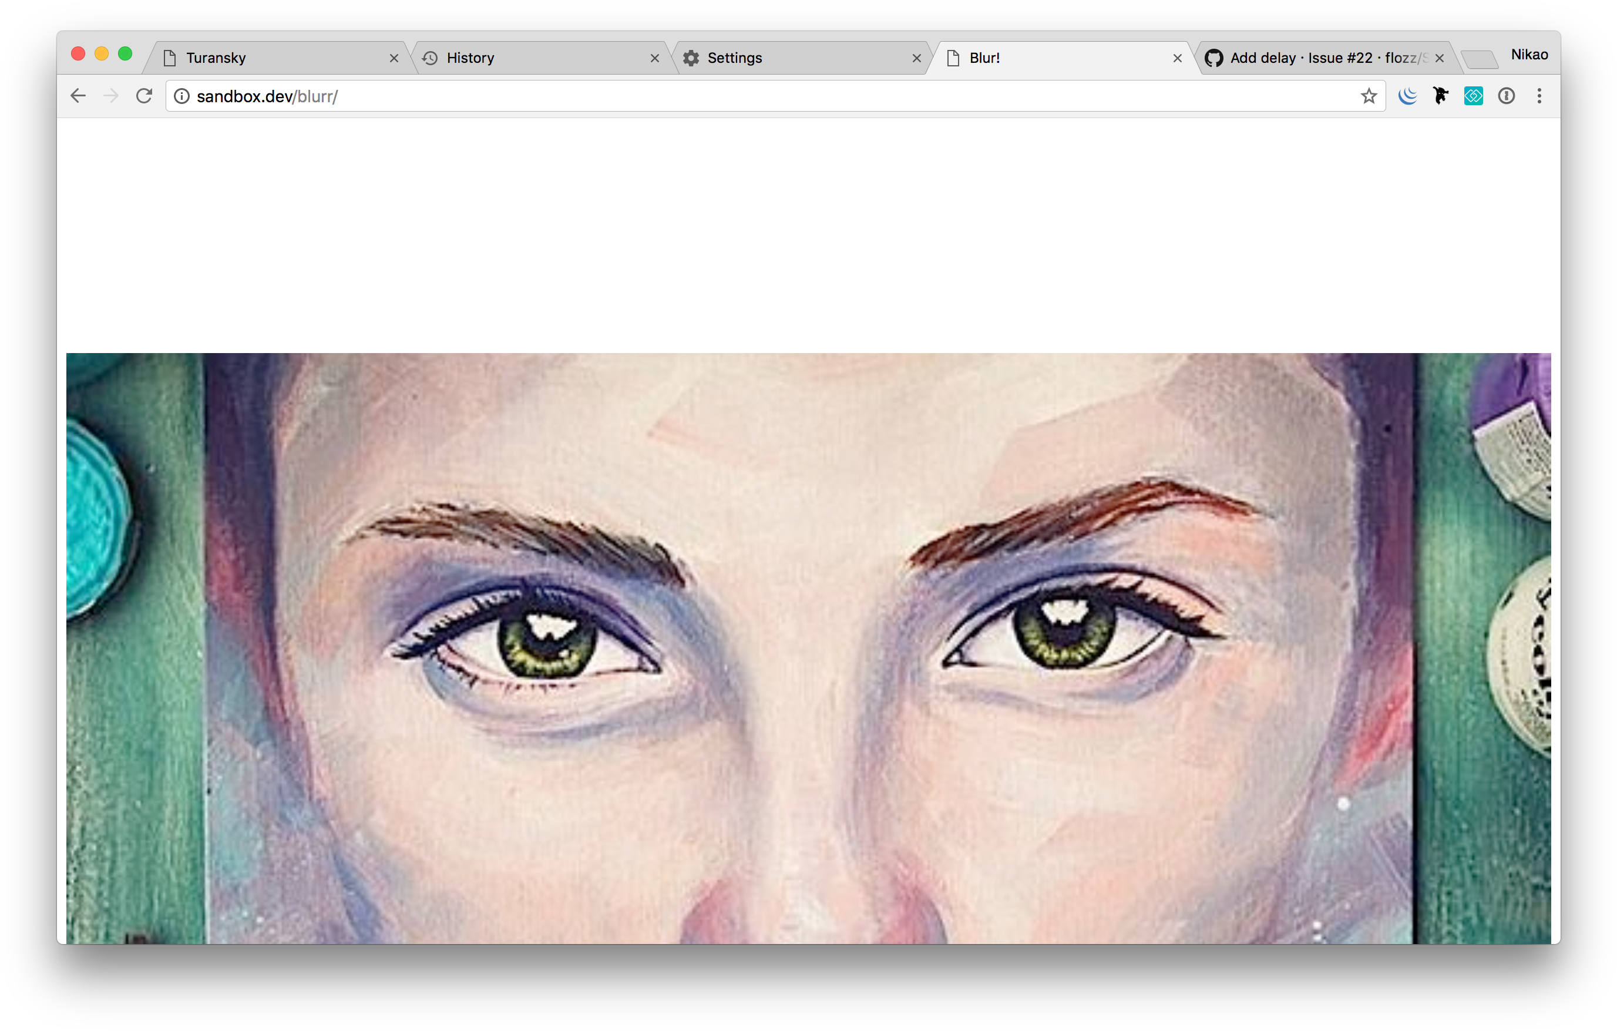Screen dimensions: 1617x1031
Task: Open the Vimium ninja extension
Action: click(1440, 95)
